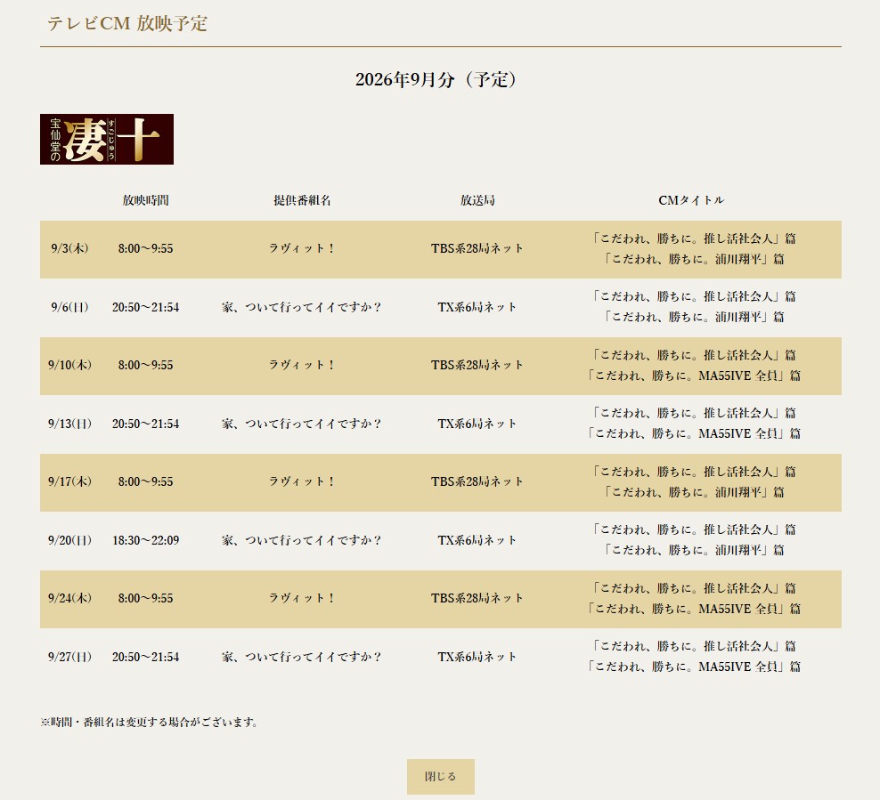Click the 放送局 column header
This screenshot has width=880, height=800.
point(477,200)
